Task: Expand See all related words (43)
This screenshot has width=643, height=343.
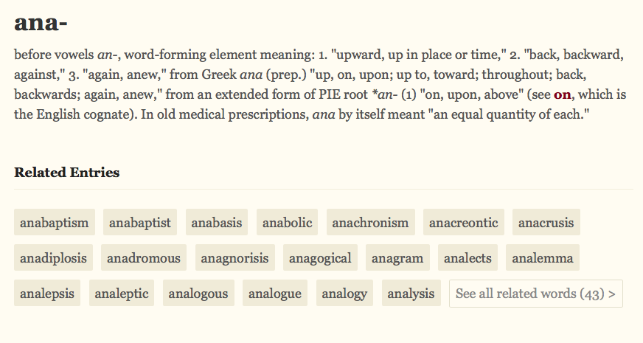Action: [x=535, y=294]
